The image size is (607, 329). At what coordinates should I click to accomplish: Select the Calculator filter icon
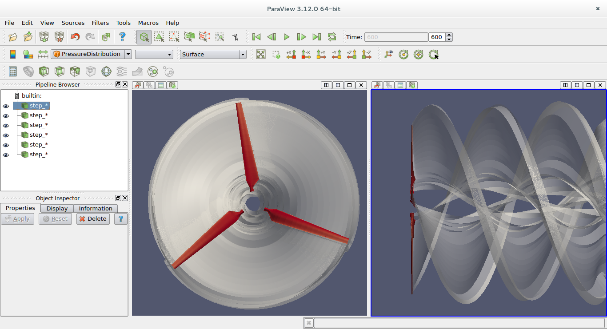tap(13, 71)
